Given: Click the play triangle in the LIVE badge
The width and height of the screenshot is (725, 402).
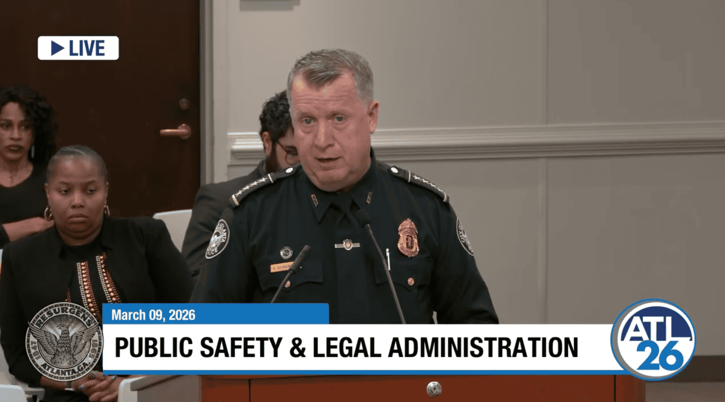Looking at the screenshot, I should click(x=57, y=48).
